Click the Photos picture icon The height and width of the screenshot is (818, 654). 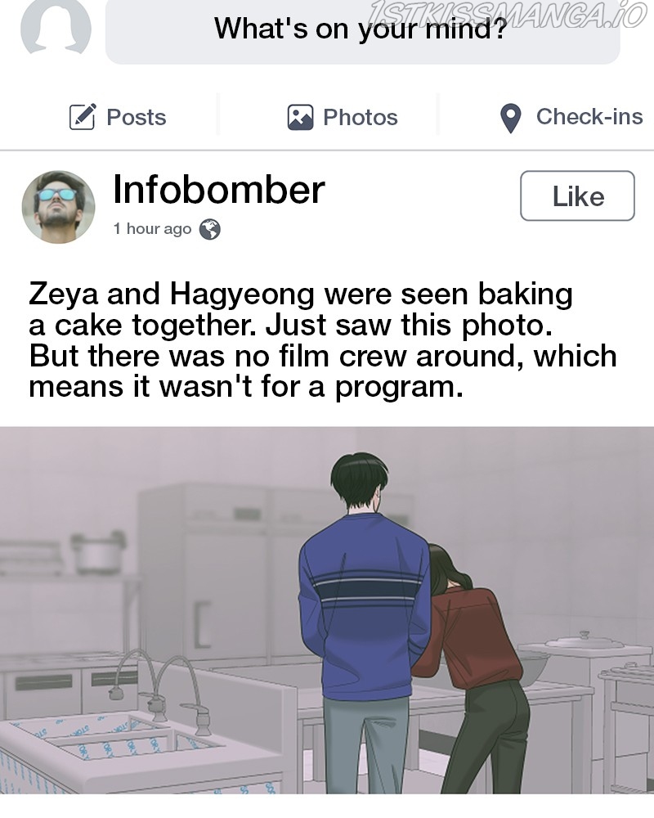point(300,117)
